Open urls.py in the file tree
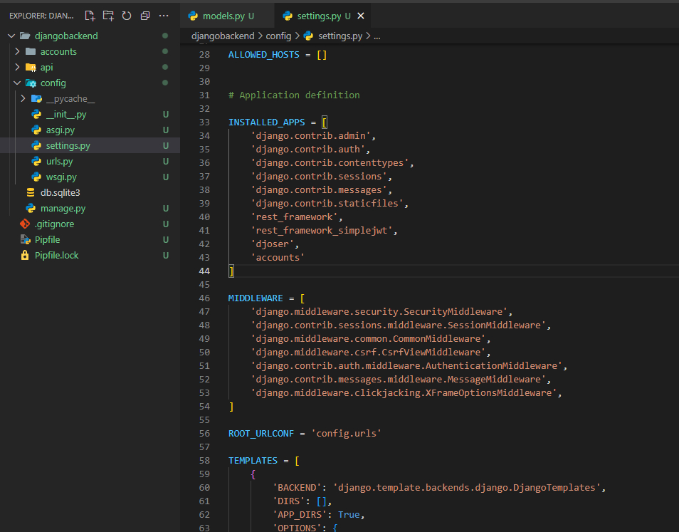 point(59,161)
